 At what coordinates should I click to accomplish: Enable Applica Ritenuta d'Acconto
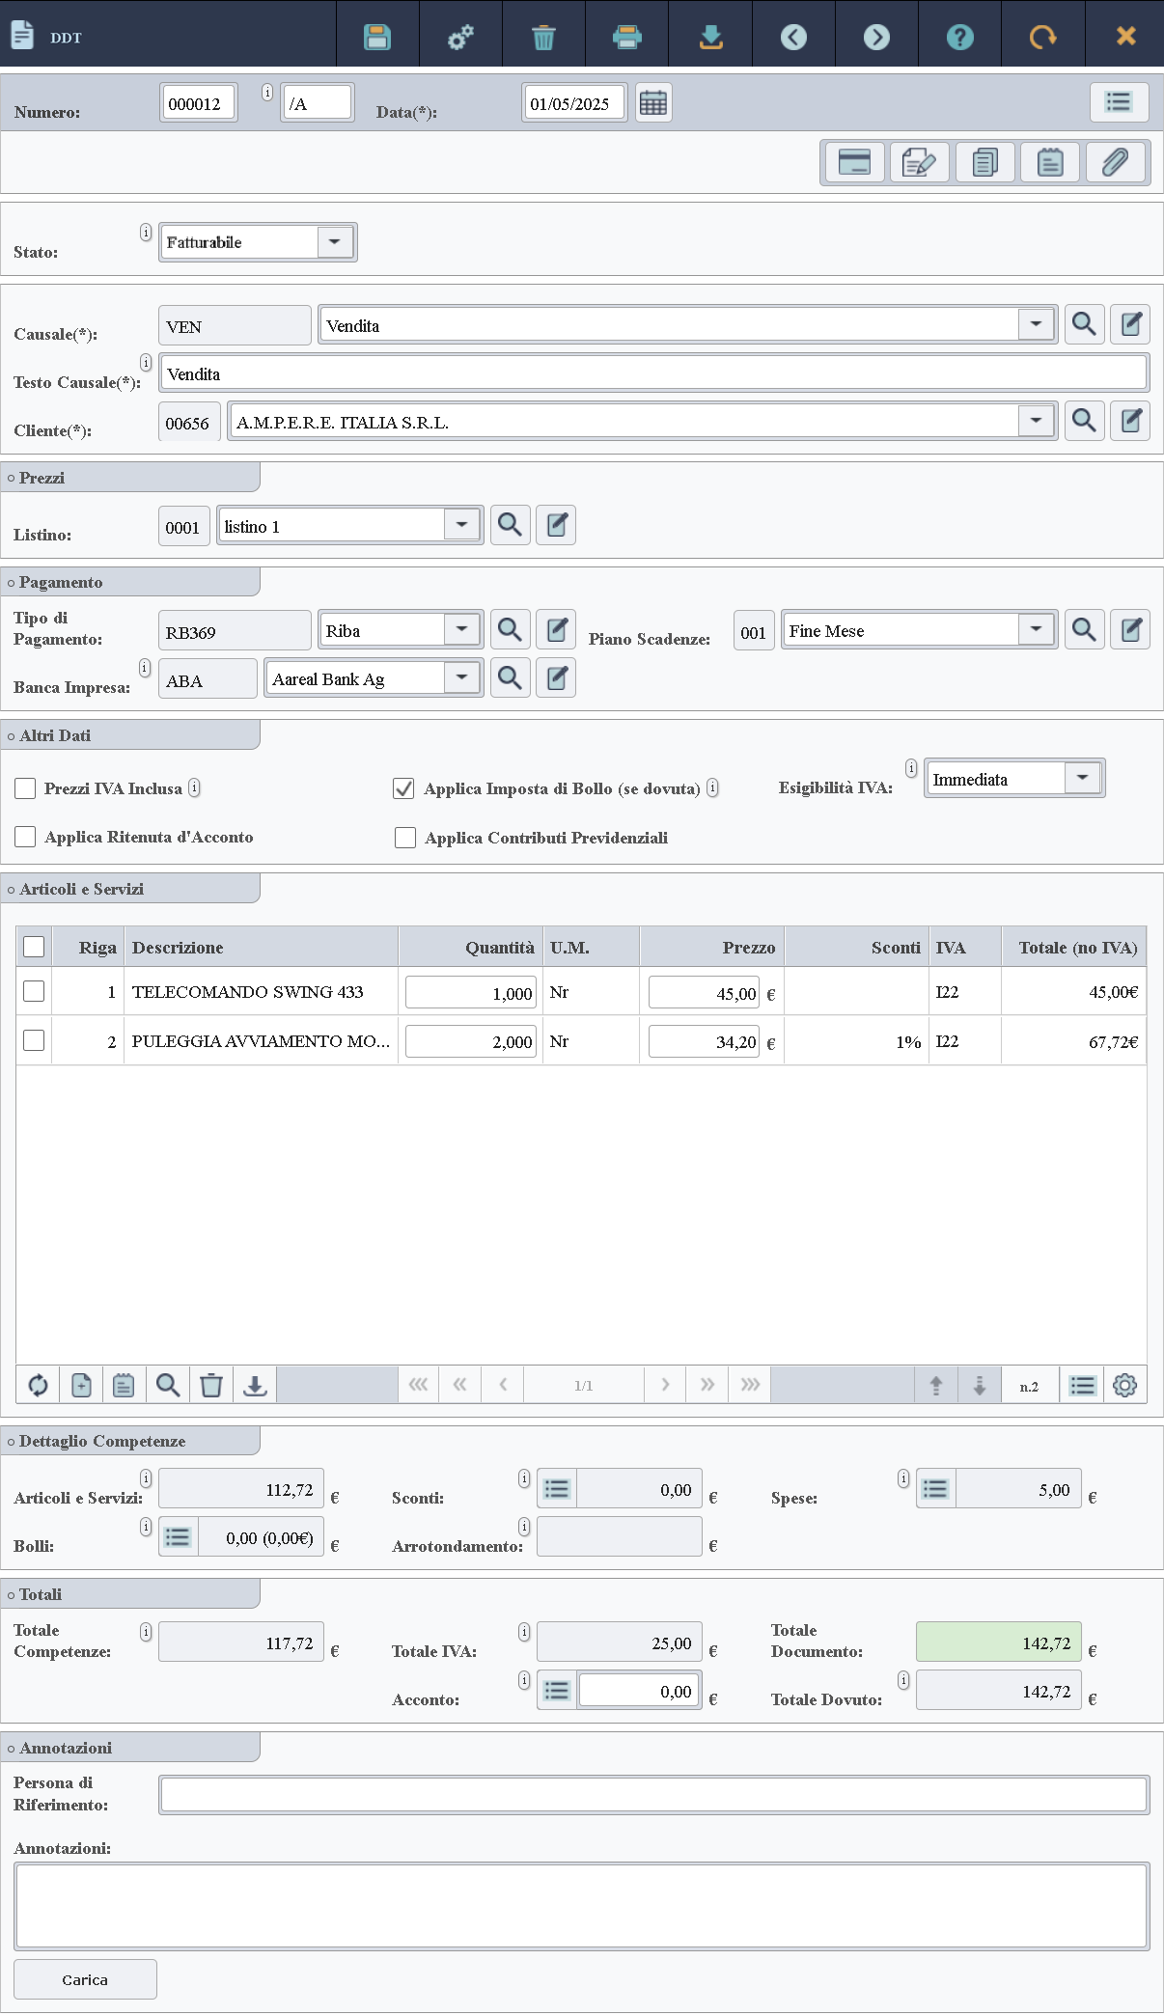(x=25, y=837)
